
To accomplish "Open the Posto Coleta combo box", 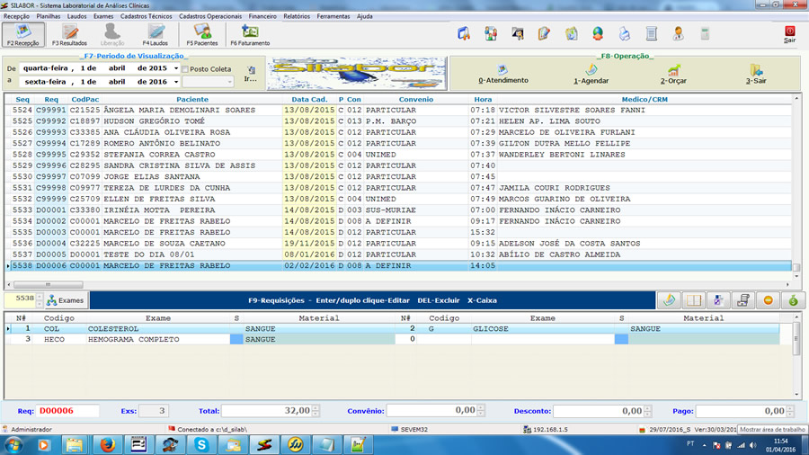I will tap(228, 82).
